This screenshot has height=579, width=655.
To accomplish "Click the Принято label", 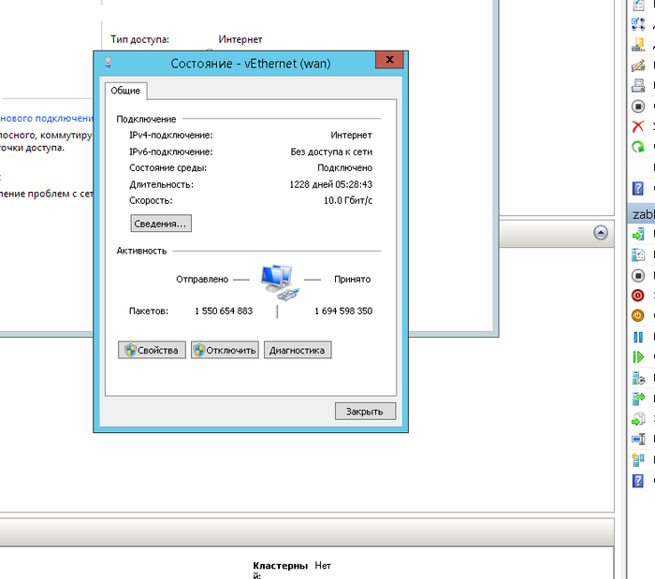I will coord(352,280).
